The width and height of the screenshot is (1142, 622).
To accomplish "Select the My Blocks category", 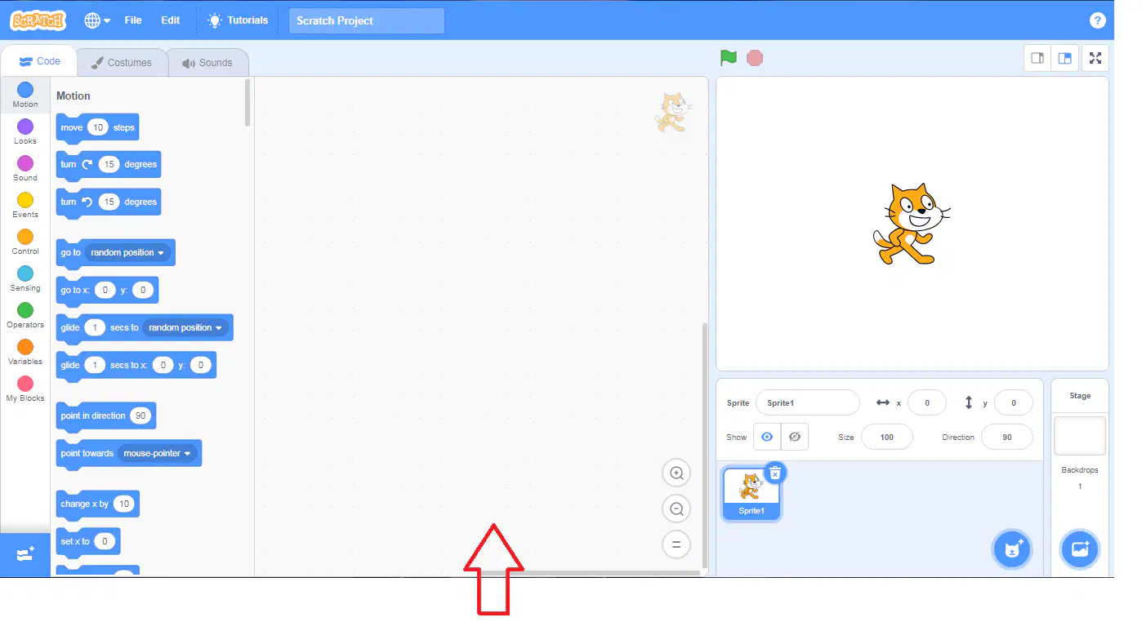I will point(25,389).
